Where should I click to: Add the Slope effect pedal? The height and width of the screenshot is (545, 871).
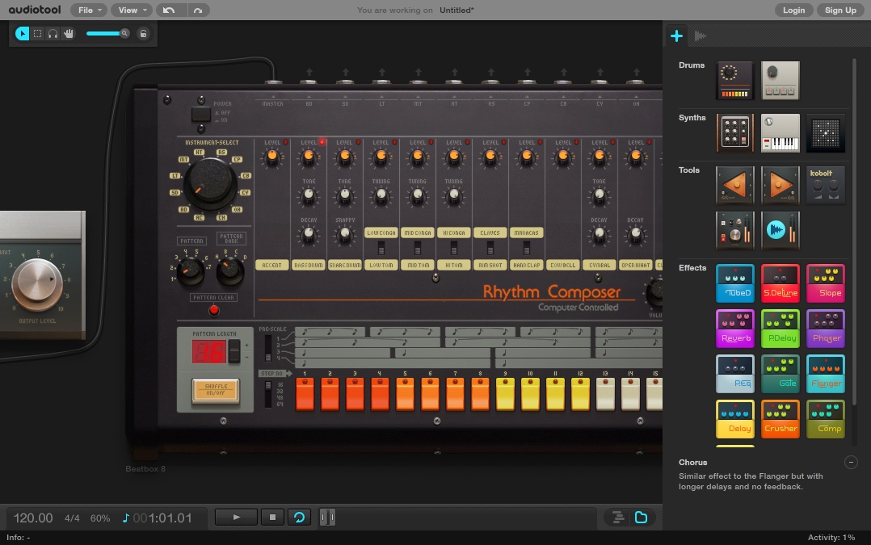(826, 283)
